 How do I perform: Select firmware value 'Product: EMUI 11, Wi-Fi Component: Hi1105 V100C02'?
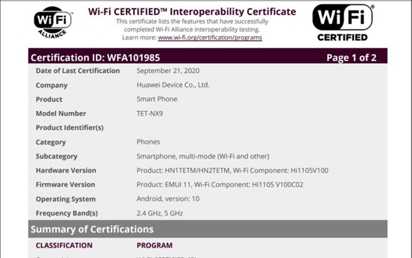(220, 185)
